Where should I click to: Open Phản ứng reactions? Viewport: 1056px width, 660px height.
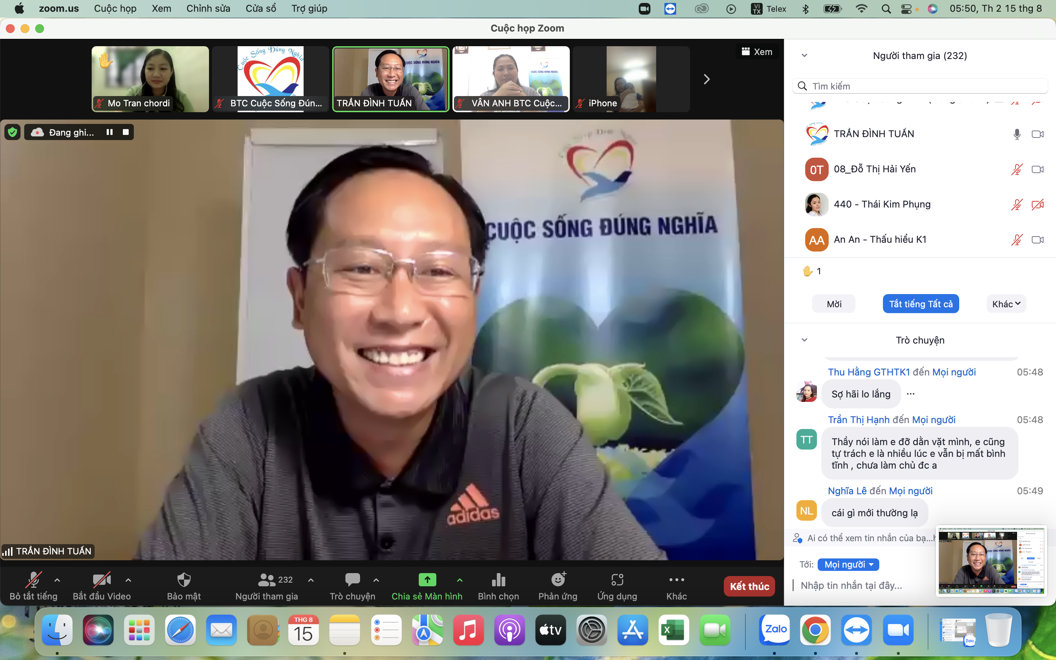click(558, 586)
